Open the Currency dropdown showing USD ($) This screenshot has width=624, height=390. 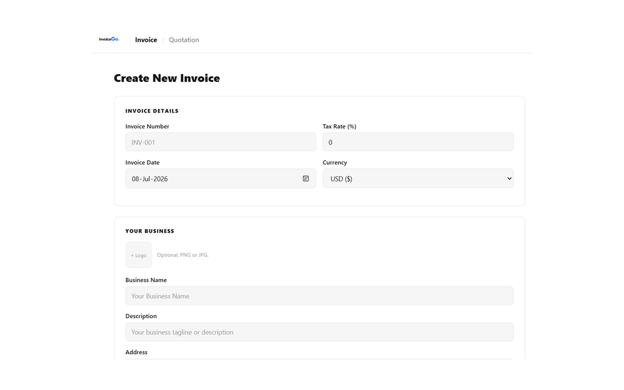[418, 178]
